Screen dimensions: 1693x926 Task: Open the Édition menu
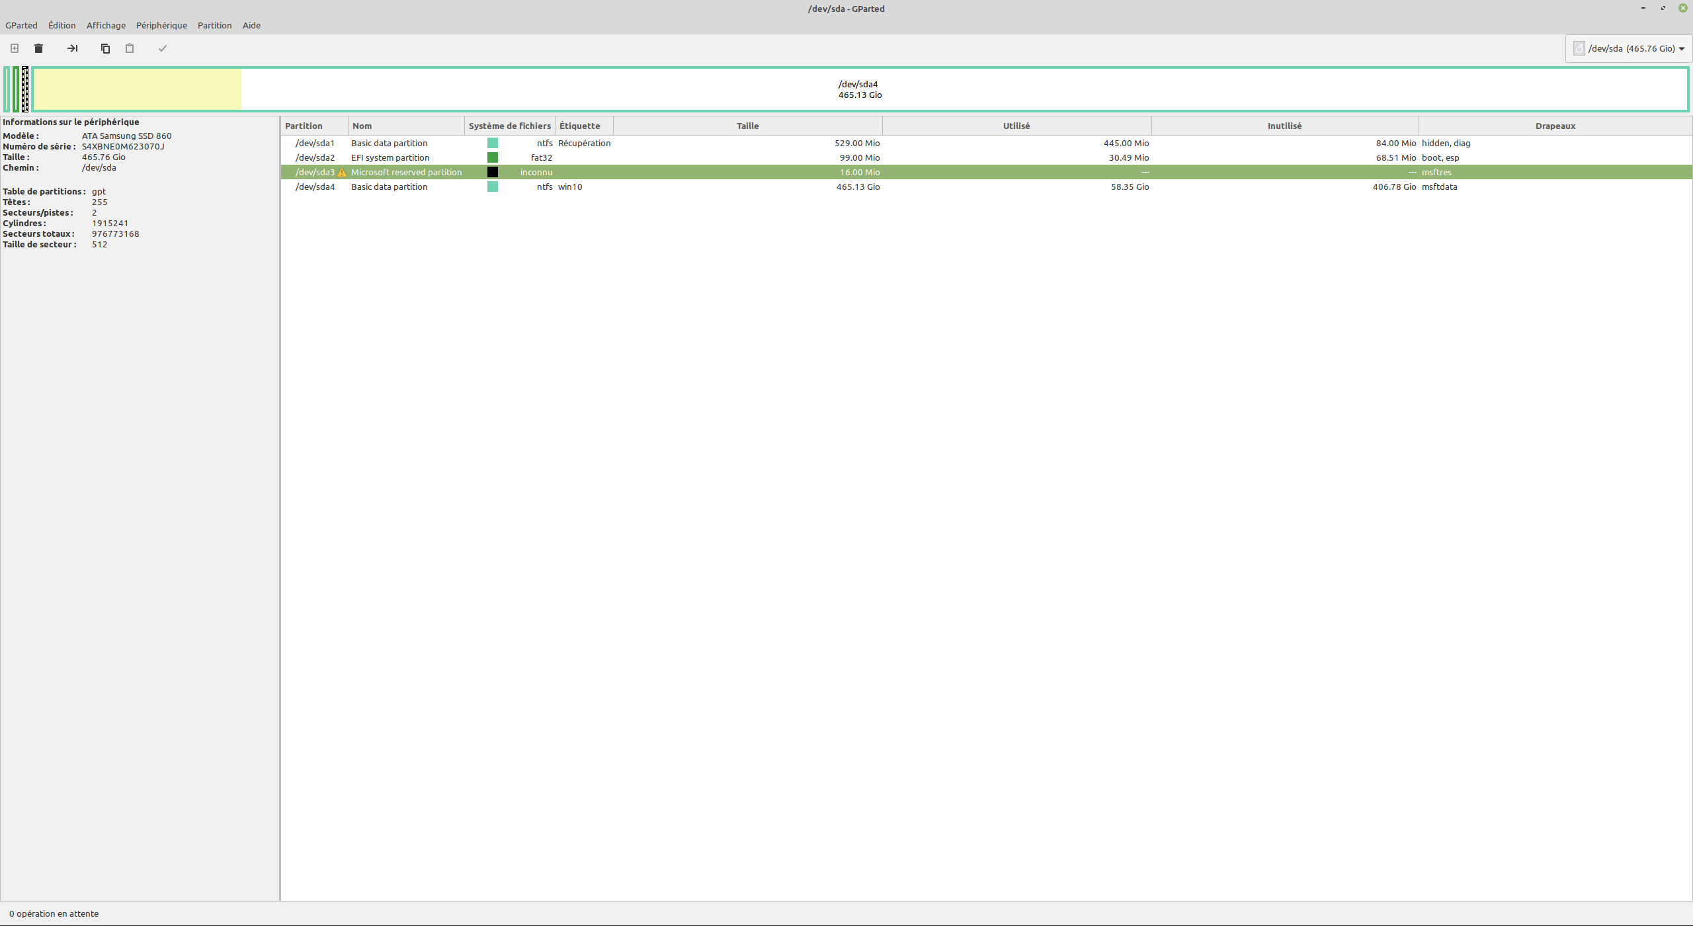point(62,25)
